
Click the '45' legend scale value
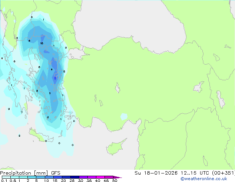(x=106, y=181)
